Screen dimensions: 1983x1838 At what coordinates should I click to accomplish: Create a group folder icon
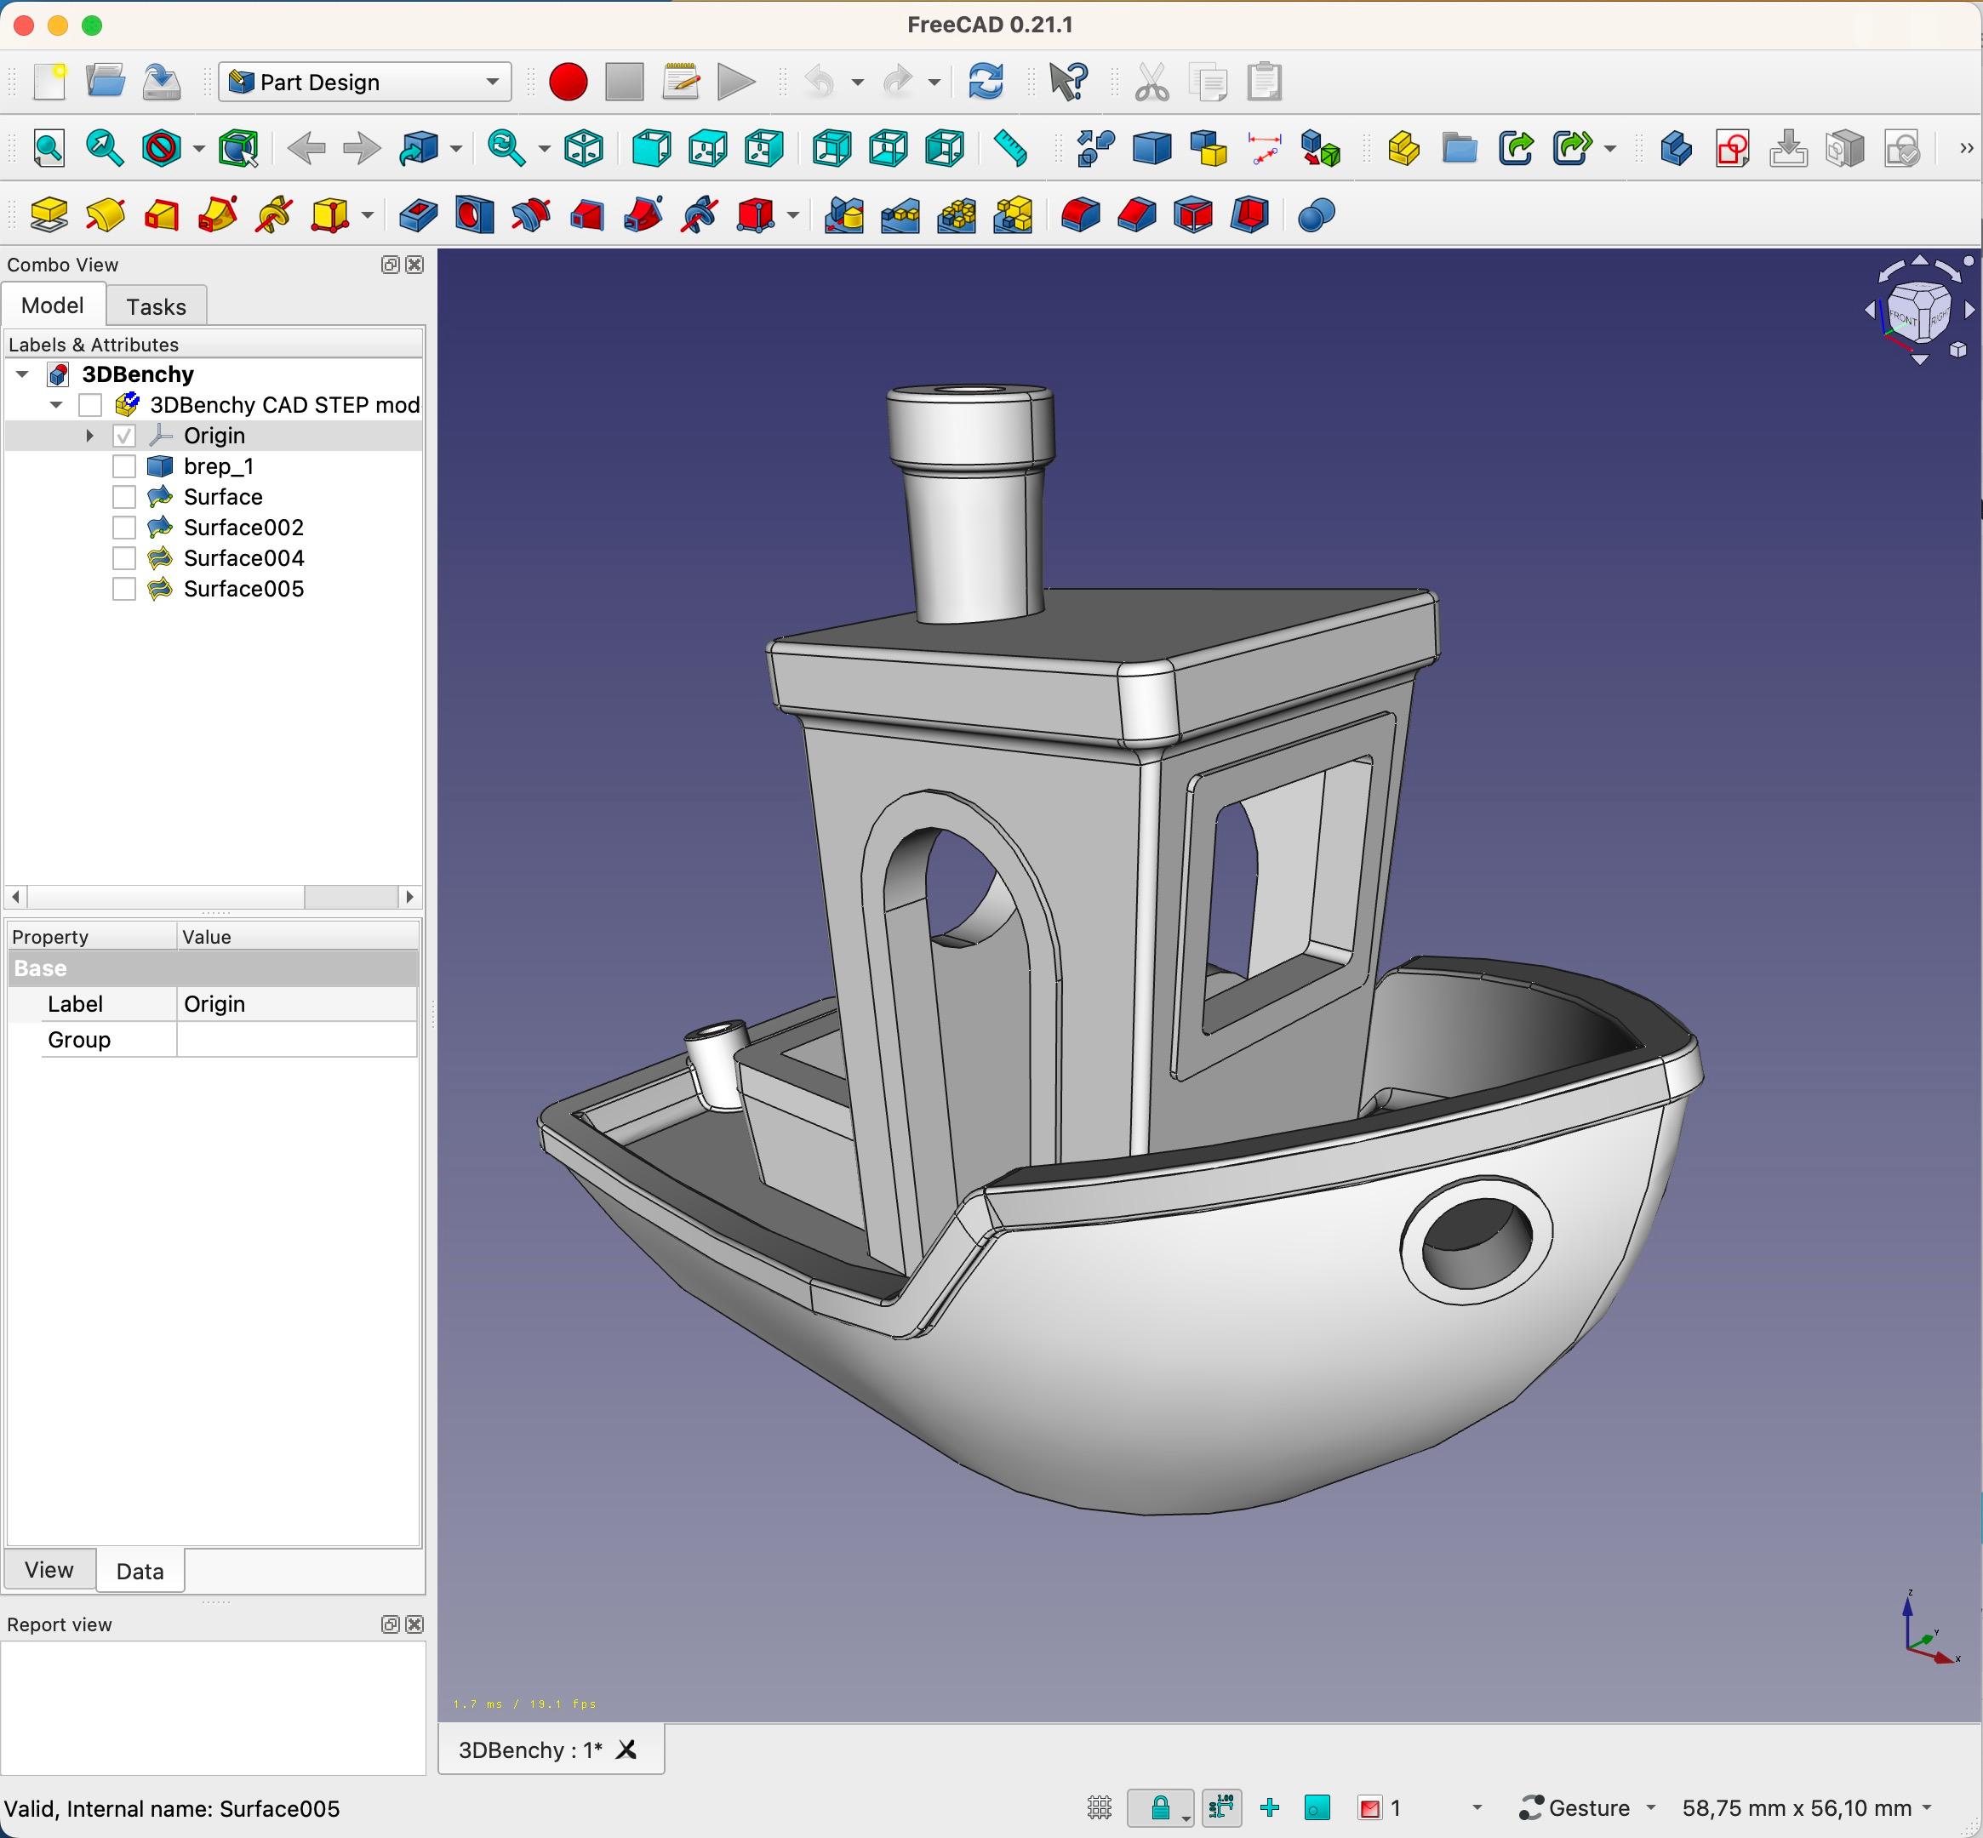[x=1460, y=149]
